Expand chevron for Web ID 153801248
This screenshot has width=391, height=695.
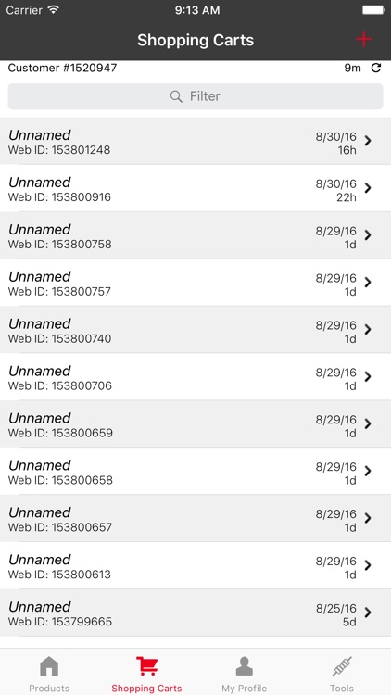368,141
